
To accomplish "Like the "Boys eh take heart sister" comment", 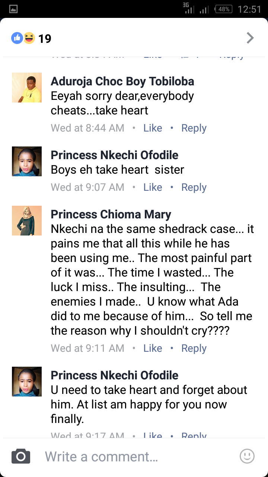I will [x=153, y=187].
